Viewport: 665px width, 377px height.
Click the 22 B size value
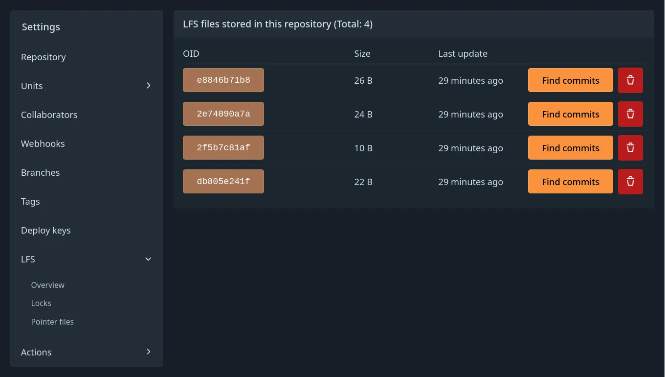(363, 182)
